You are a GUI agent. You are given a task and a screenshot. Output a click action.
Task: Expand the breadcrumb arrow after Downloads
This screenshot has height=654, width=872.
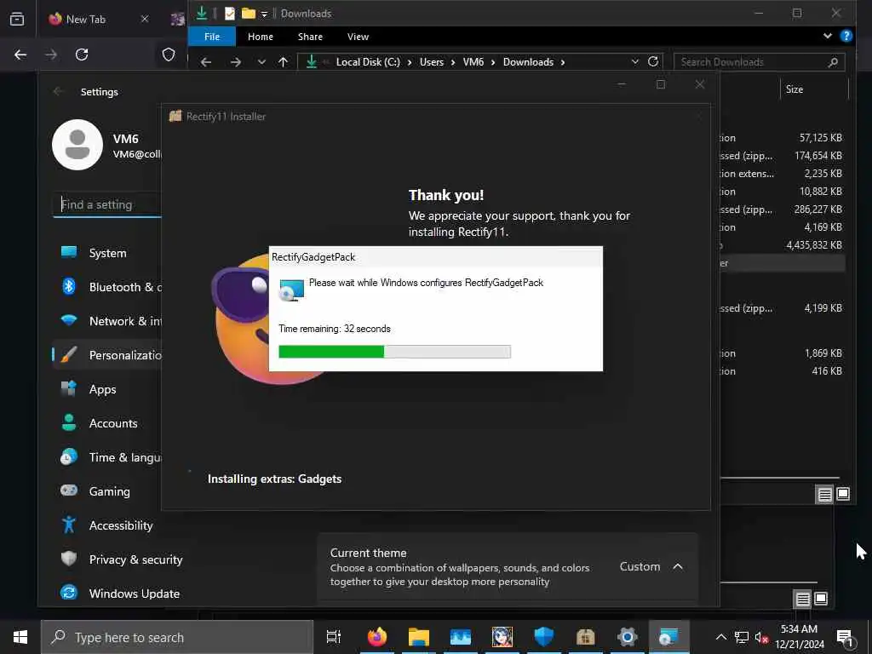[563, 61]
